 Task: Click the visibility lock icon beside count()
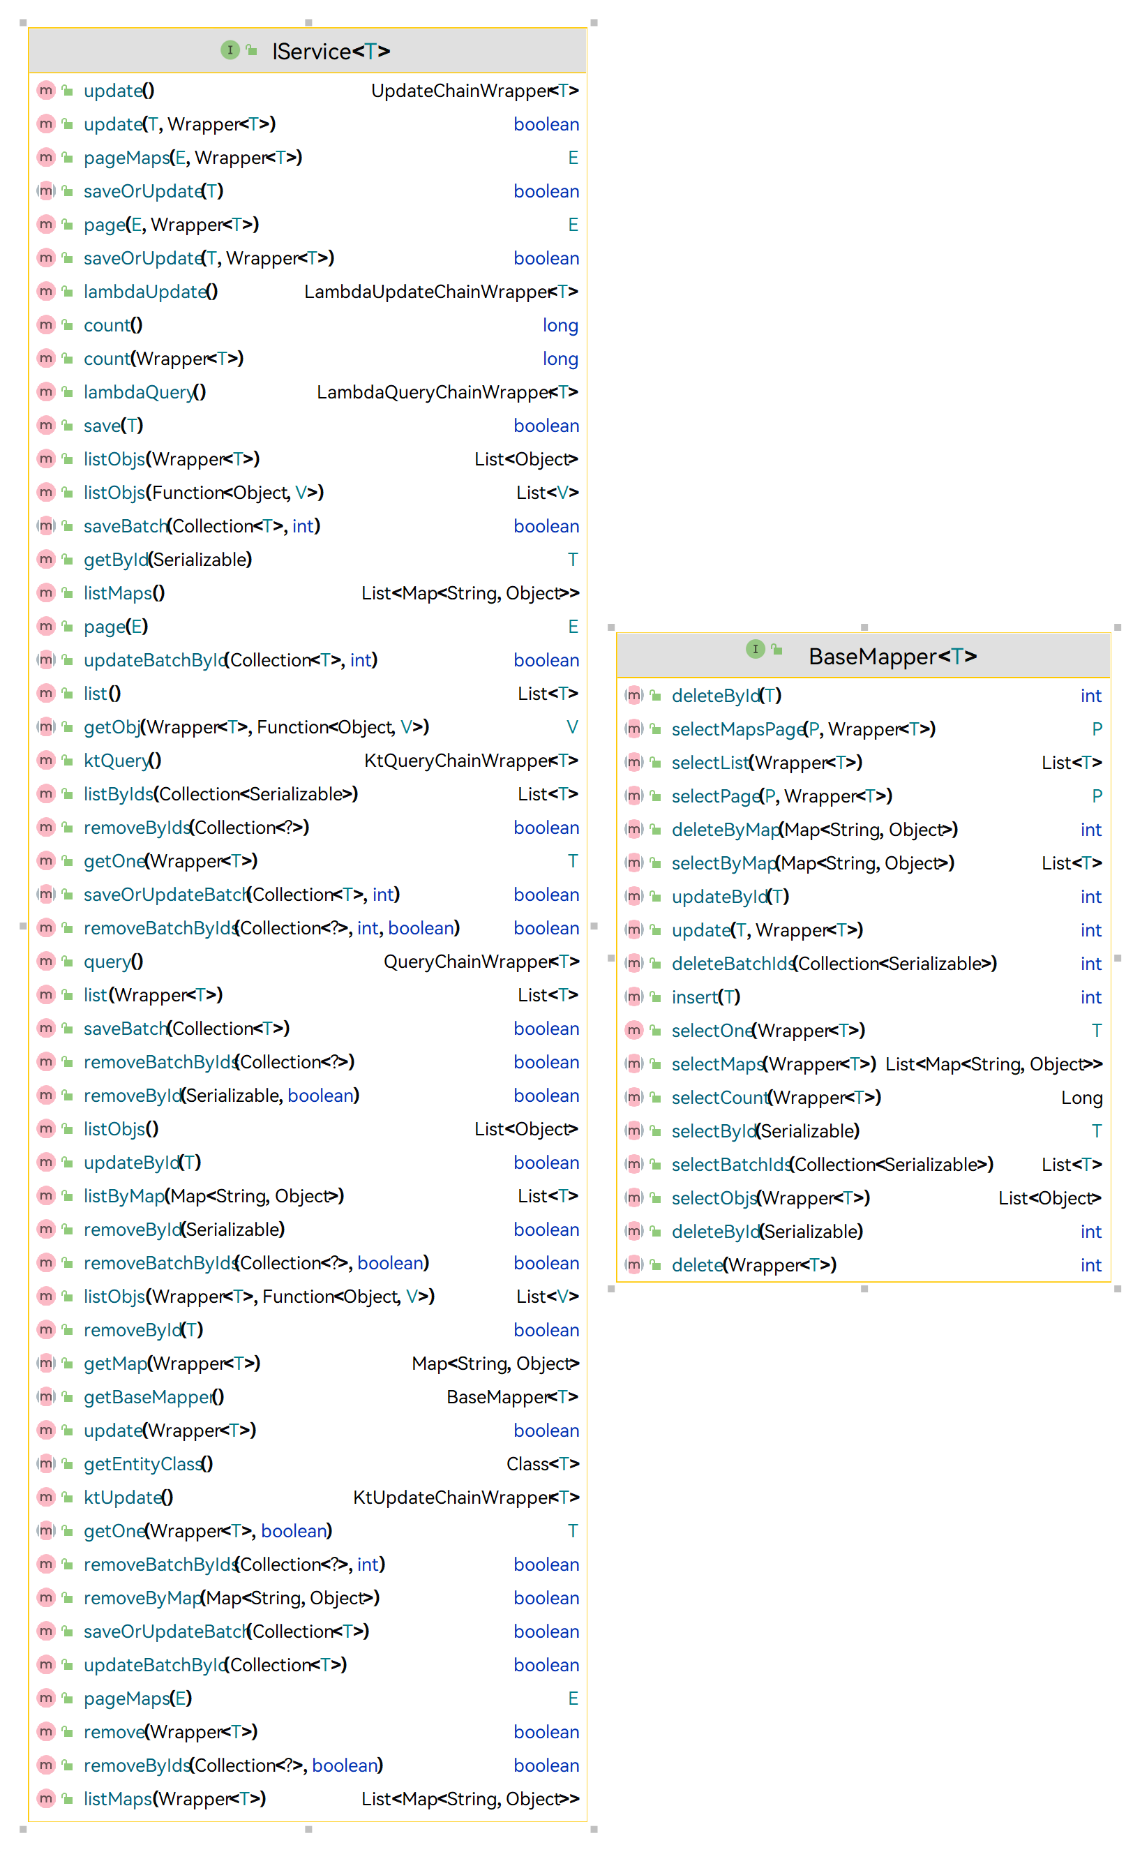tap(67, 324)
